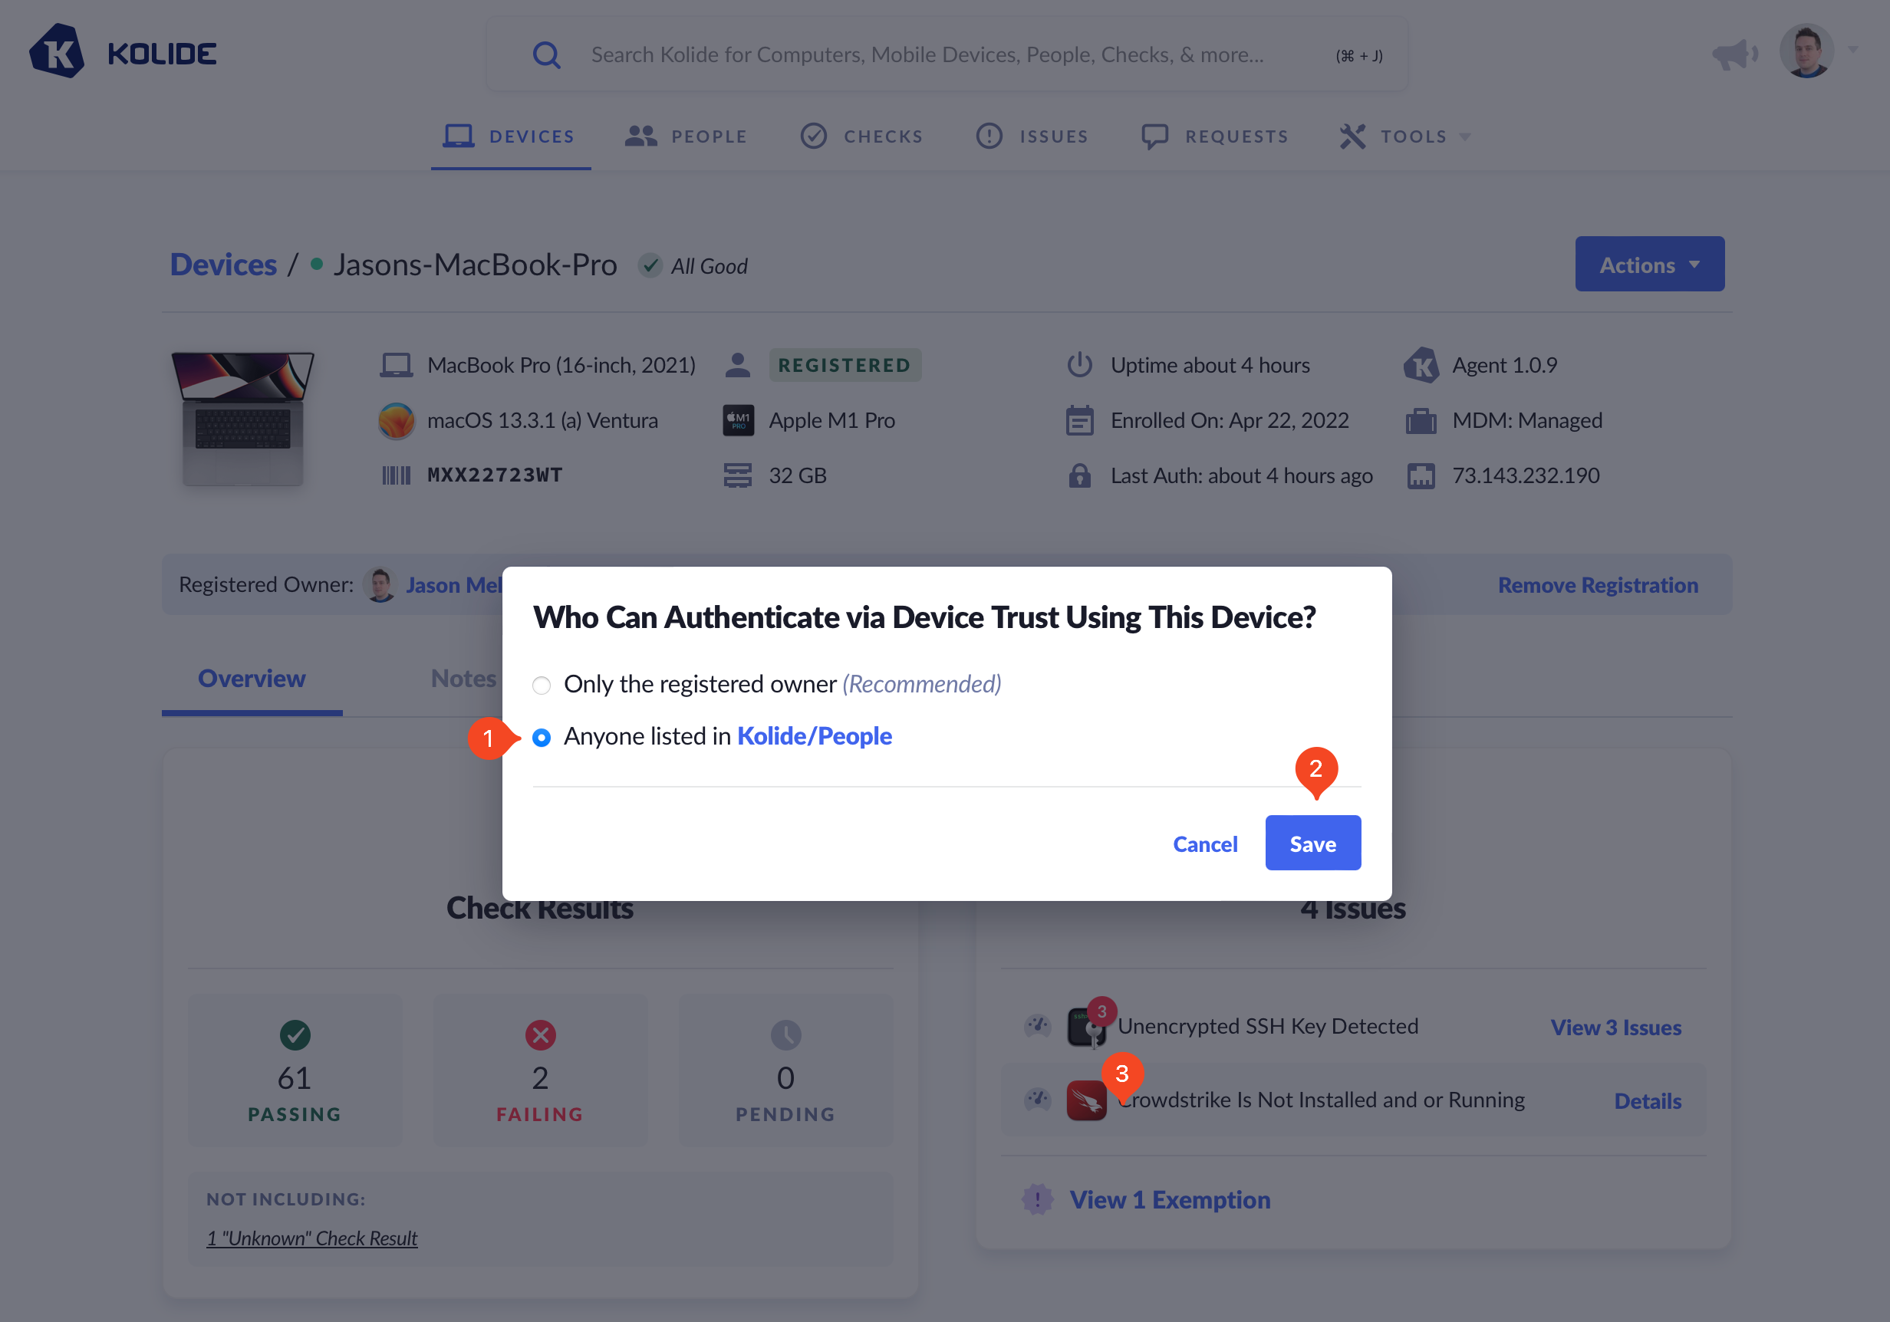
Task: Expand the profile menu caret
Action: pyautogui.click(x=1852, y=50)
